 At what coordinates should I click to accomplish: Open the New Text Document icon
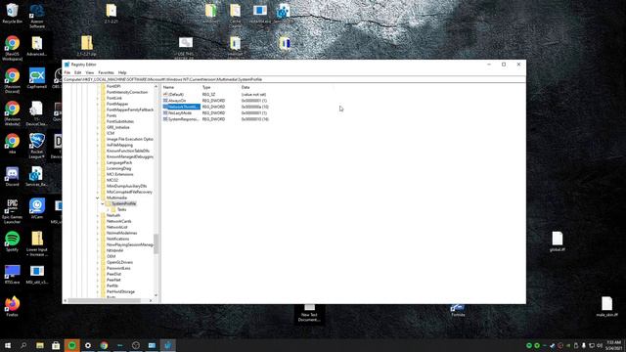pyautogui.click(x=309, y=313)
